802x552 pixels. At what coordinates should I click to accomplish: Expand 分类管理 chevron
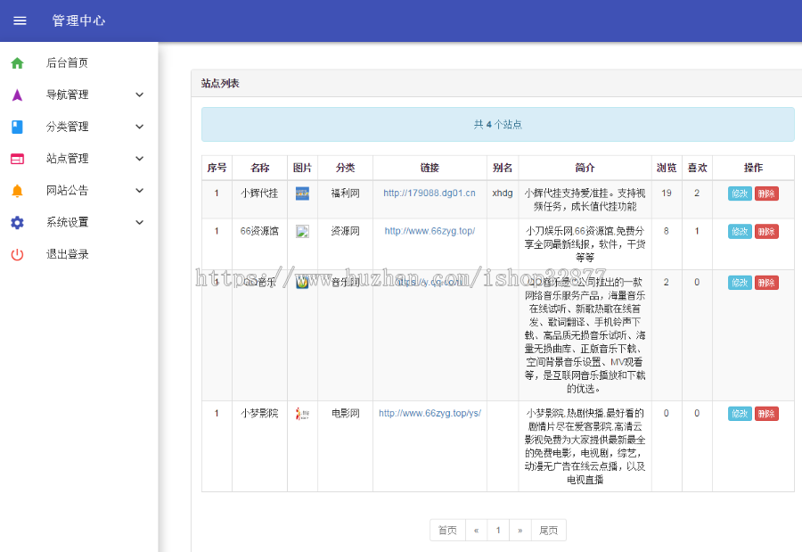pyautogui.click(x=140, y=127)
